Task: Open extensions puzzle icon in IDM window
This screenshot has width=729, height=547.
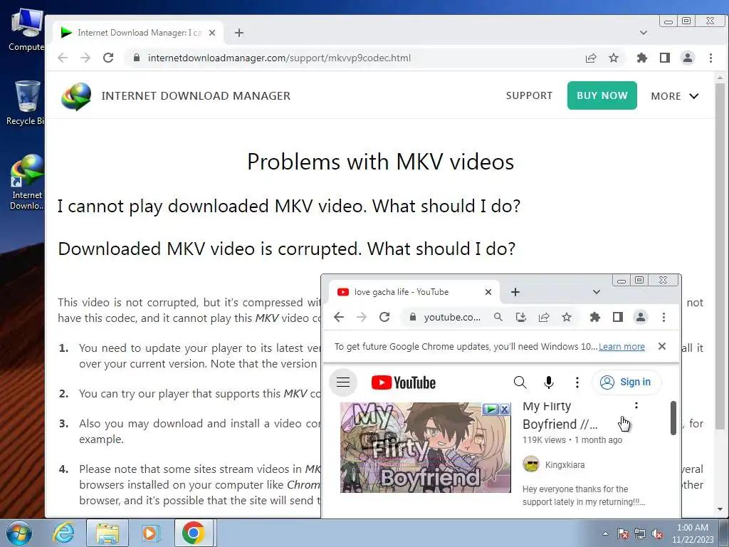Action: (x=642, y=58)
